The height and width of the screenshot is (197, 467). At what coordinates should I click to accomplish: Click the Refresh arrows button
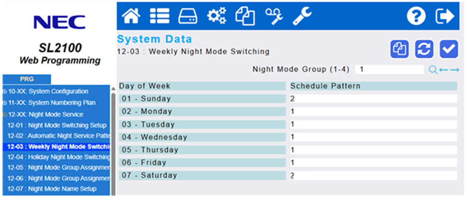424,49
